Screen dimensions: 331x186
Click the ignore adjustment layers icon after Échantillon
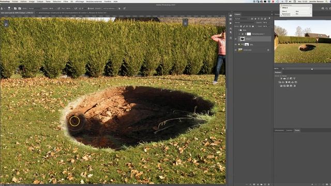click(x=119, y=8)
